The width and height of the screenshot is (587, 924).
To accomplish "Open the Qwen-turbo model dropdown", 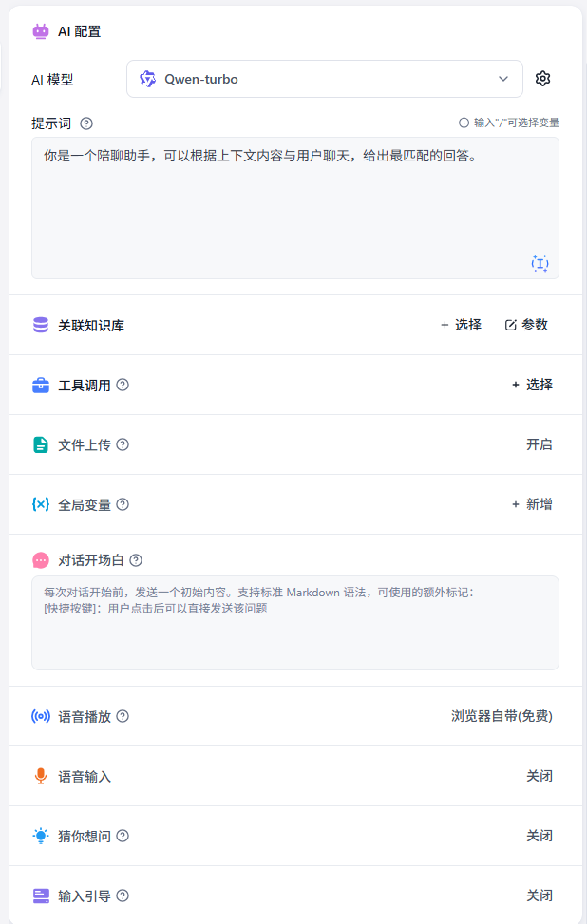I will pos(324,79).
